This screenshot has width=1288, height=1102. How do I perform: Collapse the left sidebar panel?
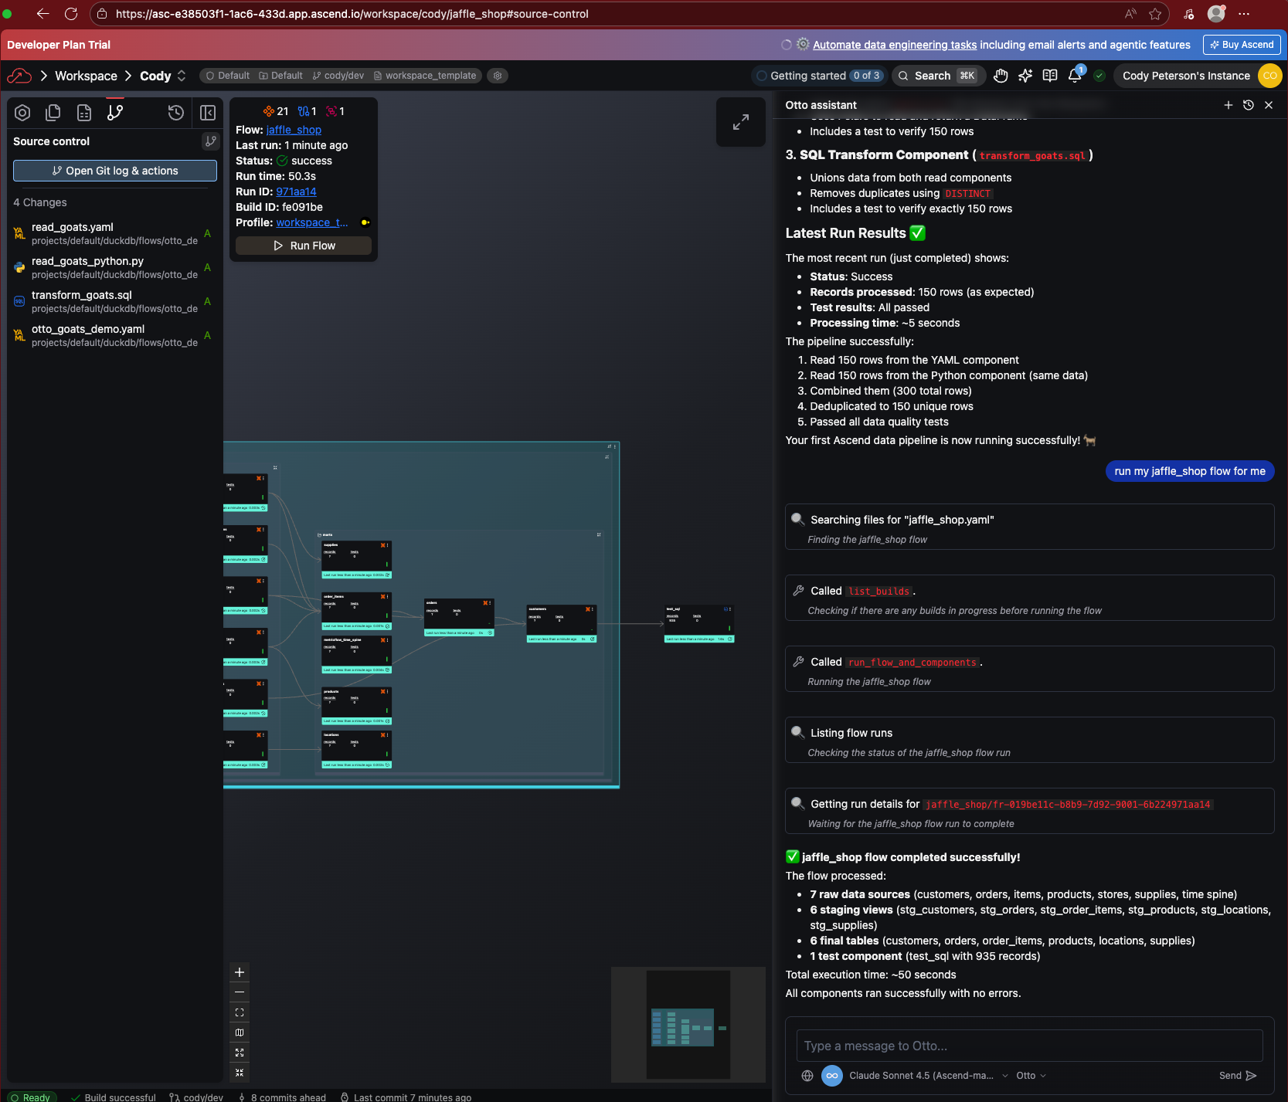click(208, 113)
